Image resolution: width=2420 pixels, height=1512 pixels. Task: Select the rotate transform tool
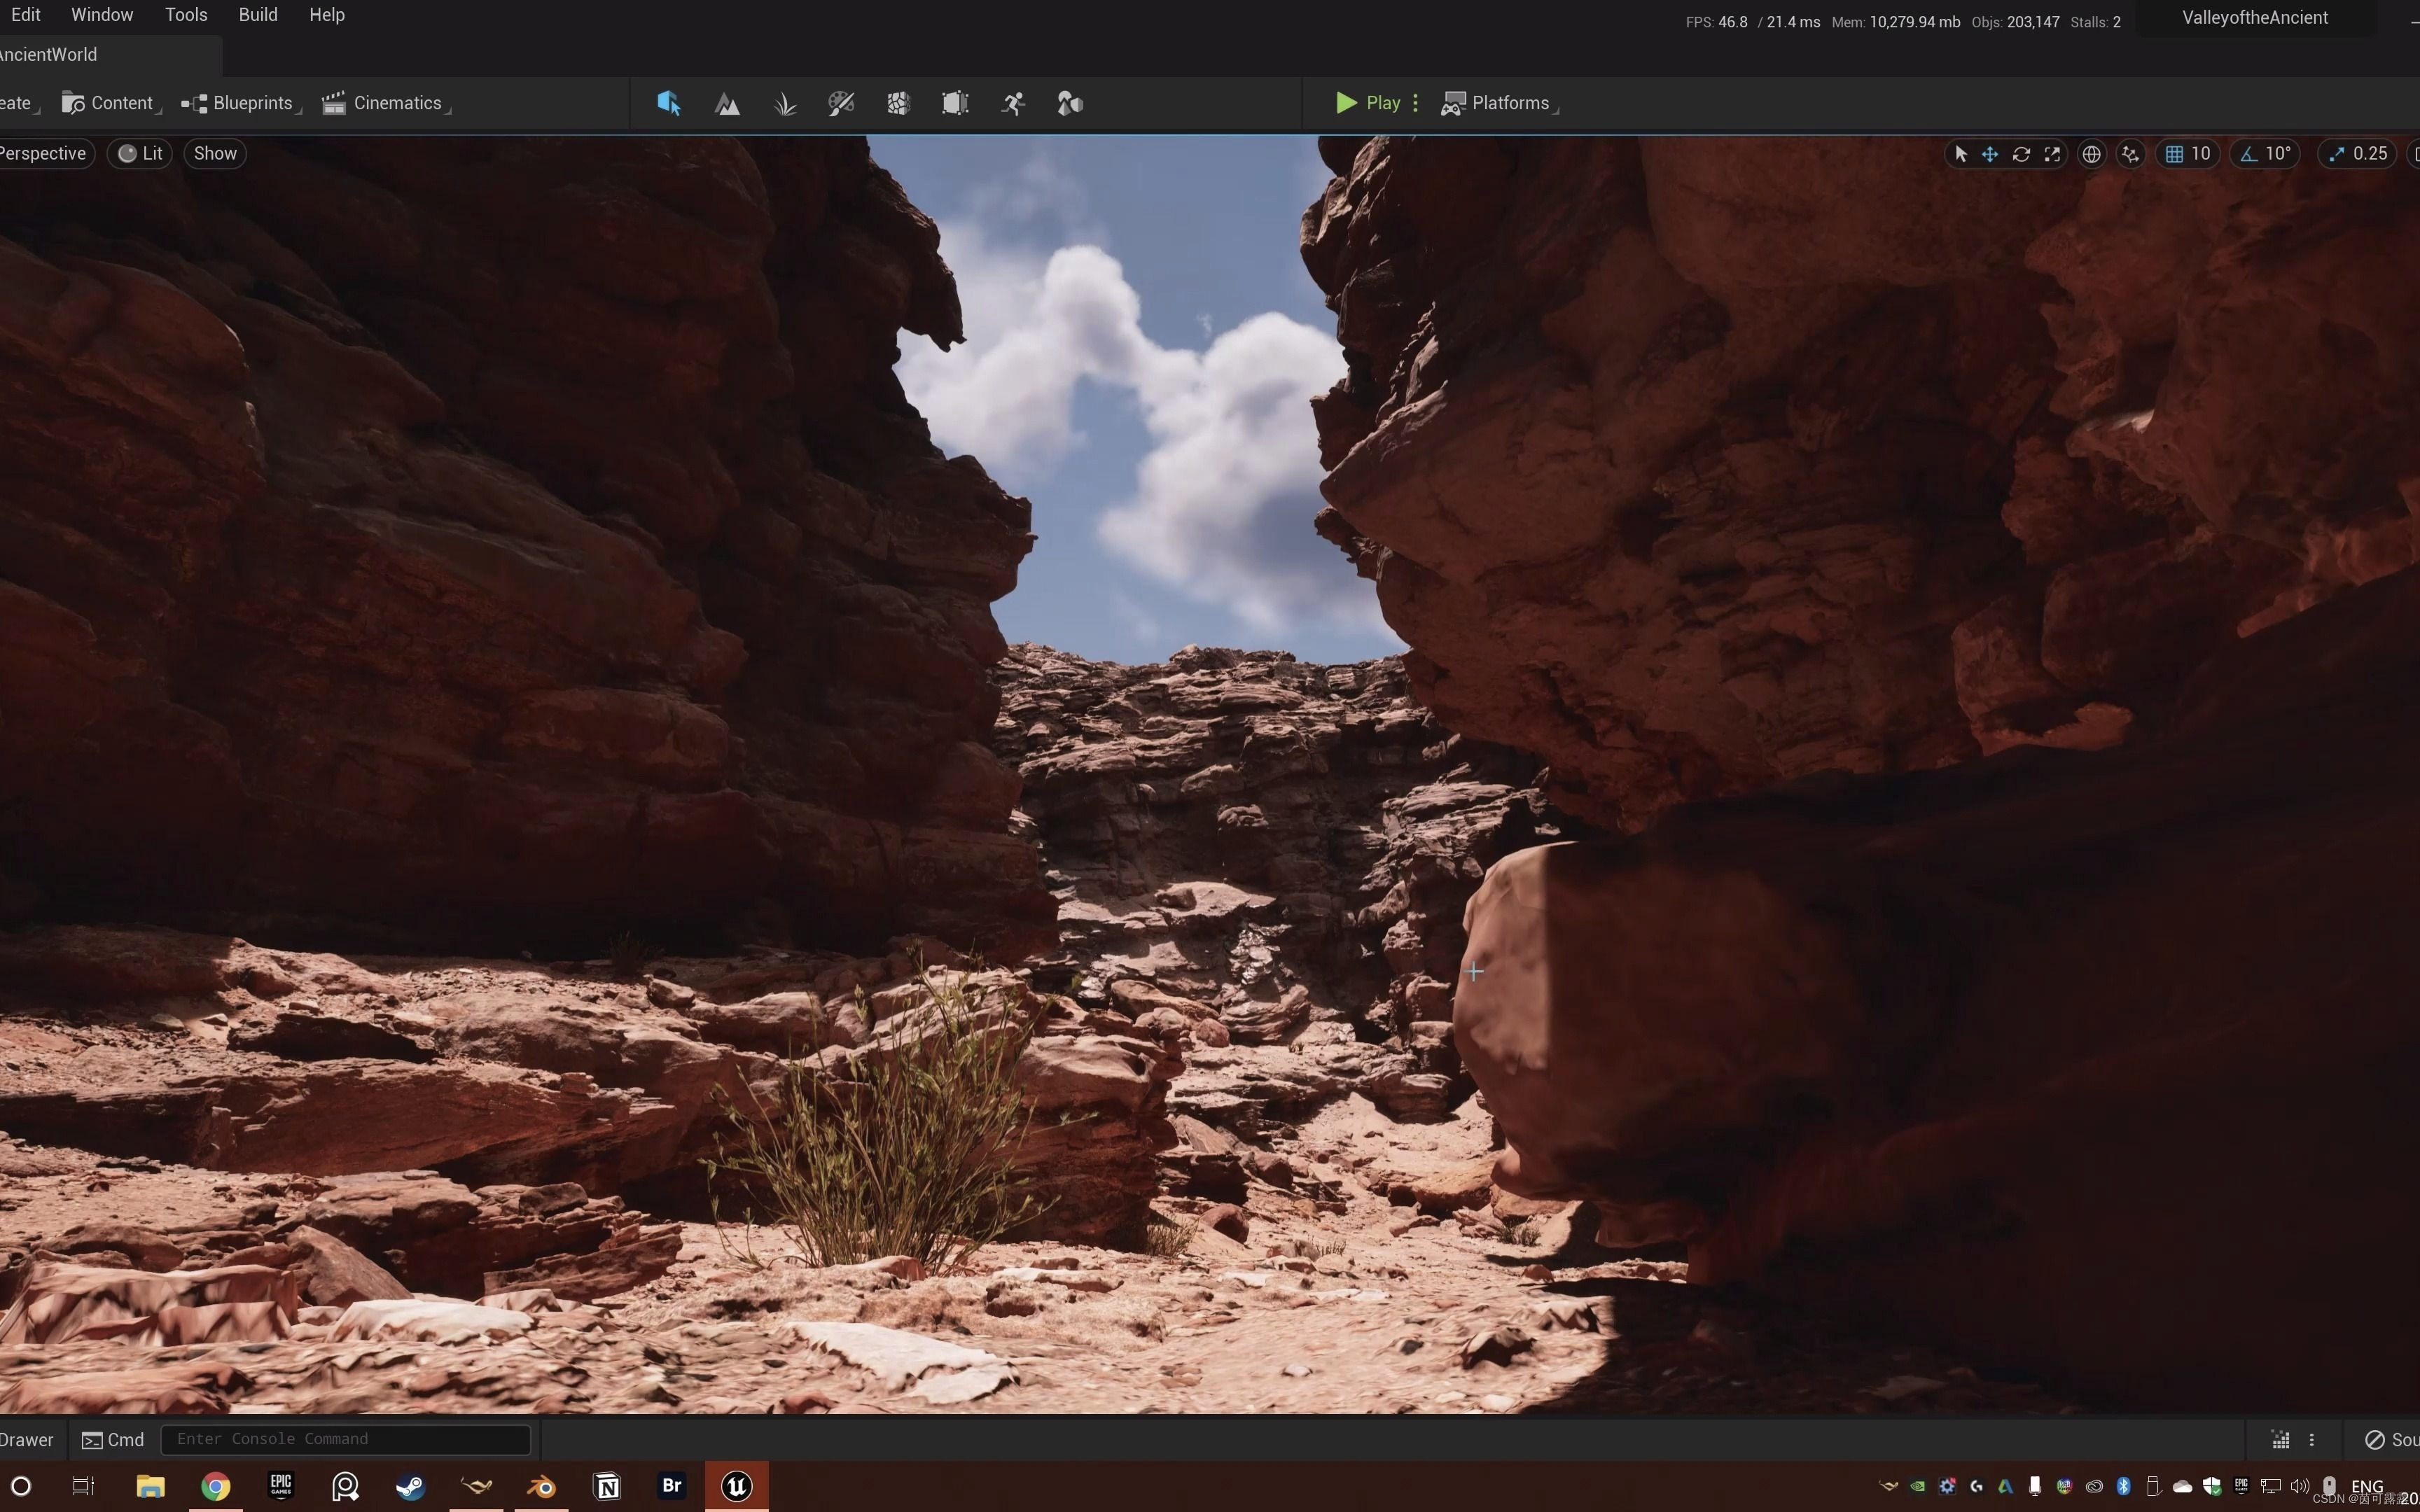click(x=2021, y=154)
